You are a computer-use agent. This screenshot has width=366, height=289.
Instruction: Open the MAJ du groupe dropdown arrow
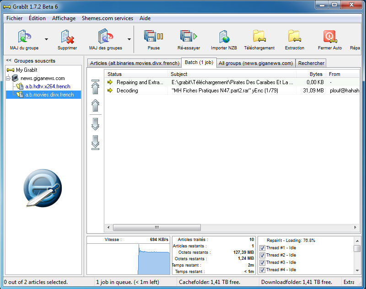(x=47, y=39)
